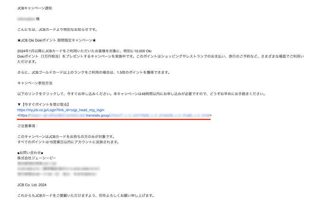Click the 15営業日以内 points reflection line
Viewport: 310px width, 204px height.
(69, 142)
